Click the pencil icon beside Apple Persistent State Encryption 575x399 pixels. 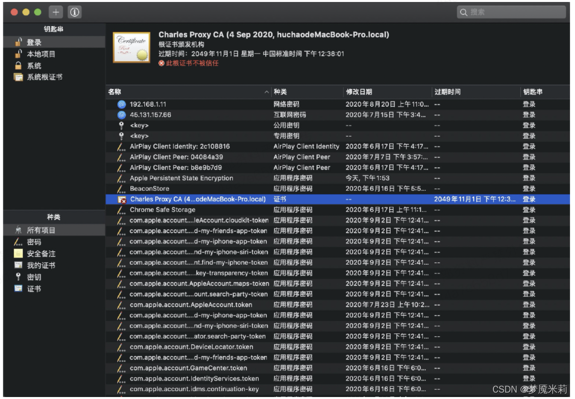121,178
